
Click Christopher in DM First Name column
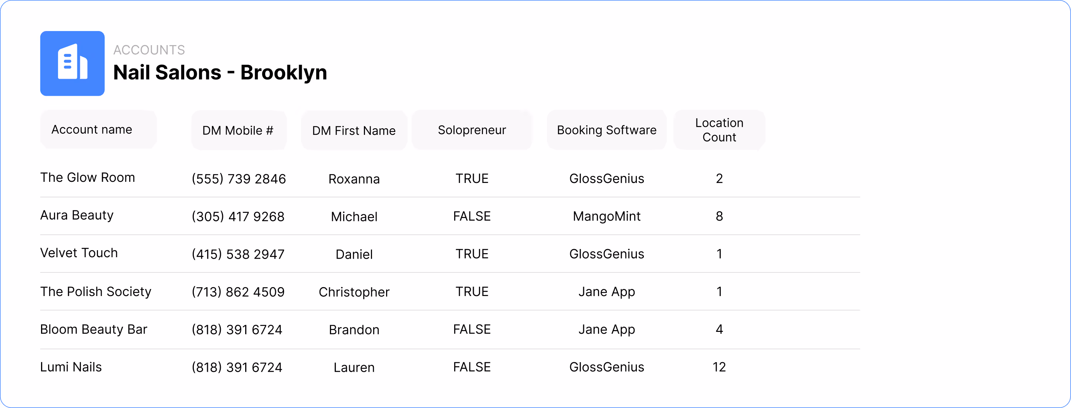[354, 292]
